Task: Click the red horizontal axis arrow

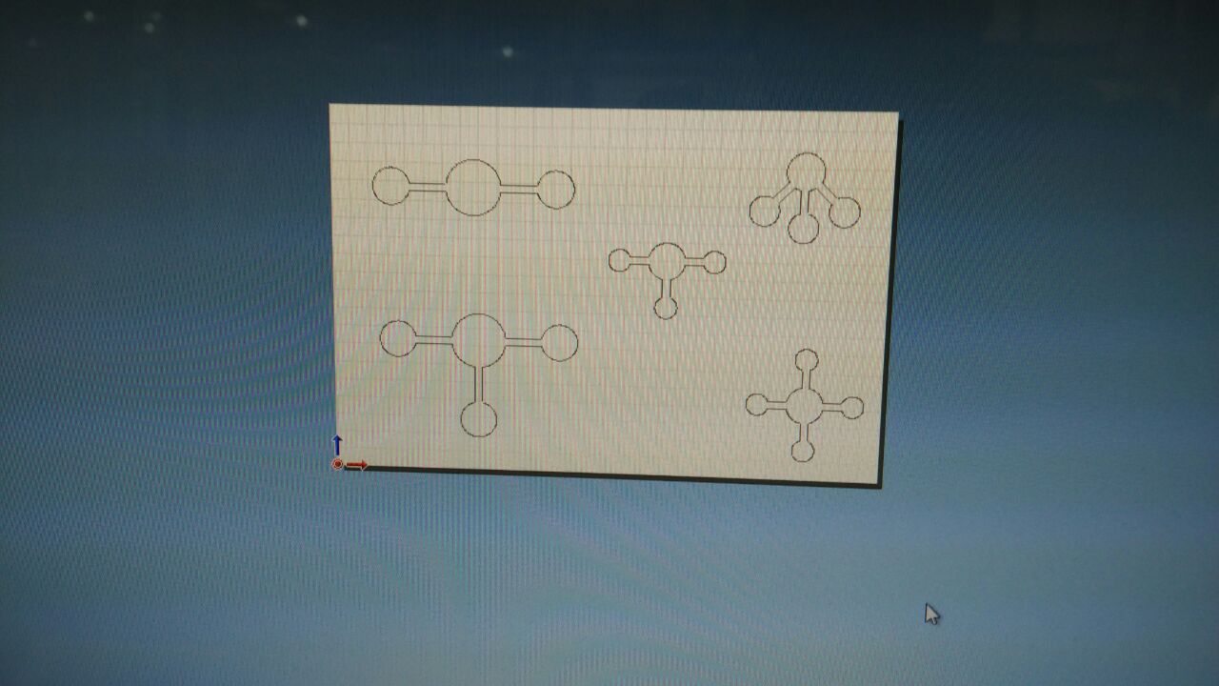Action: tap(357, 465)
